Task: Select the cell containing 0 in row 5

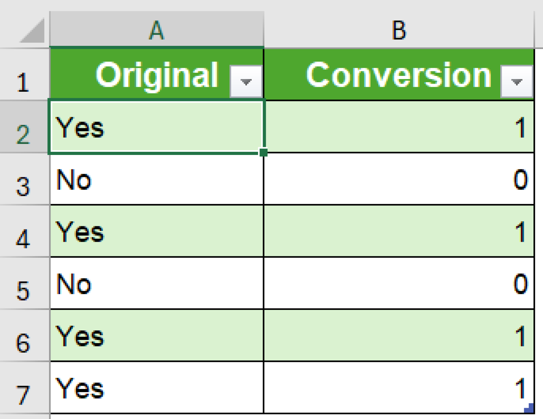Action: coord(398,284)
